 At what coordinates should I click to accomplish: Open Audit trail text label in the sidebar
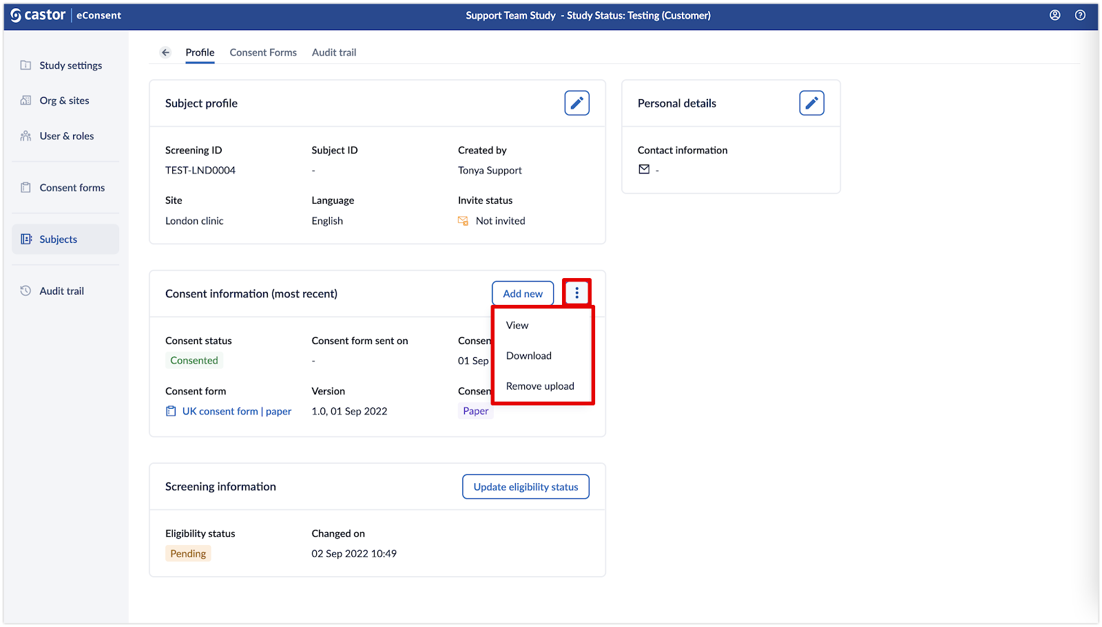pyautogui.click(x=62, y=291)
